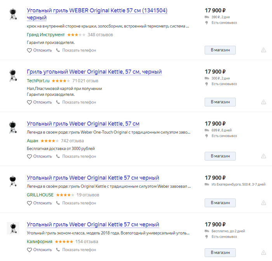Go to store for the Ашан offer
The width and height of the screenshot is (272, 261).
coord(220,156)
